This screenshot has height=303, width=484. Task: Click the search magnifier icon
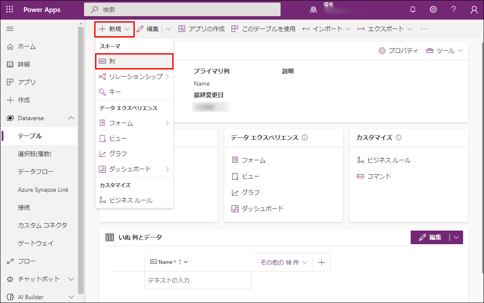tap(94, 9)
